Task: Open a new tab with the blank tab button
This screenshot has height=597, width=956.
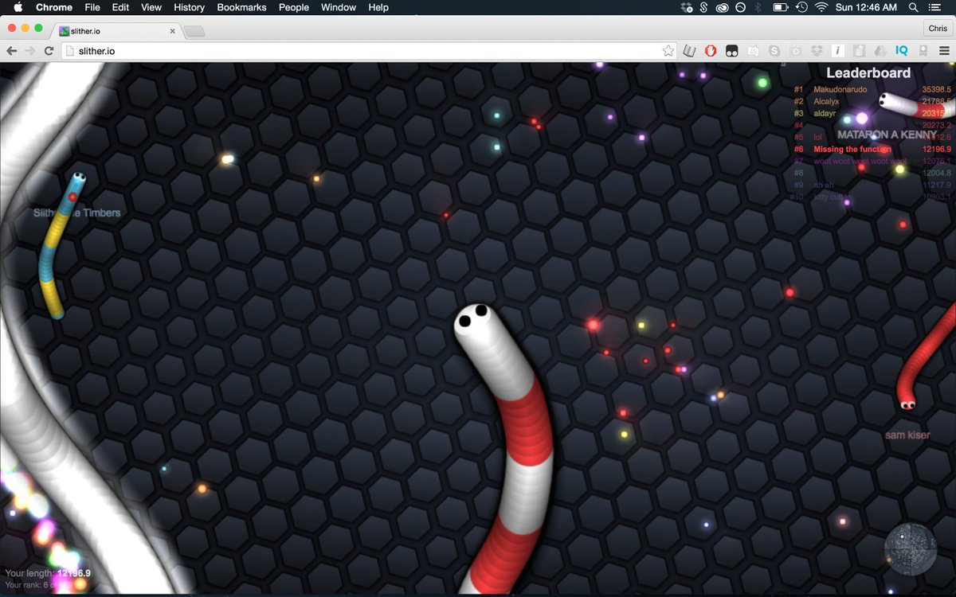Action: [195, 31]
